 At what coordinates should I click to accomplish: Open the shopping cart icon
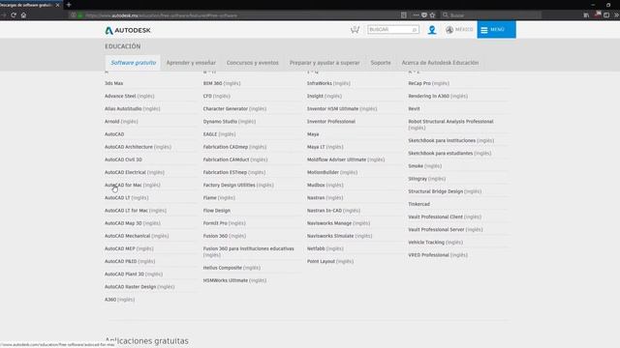click(x=355, y=30)
